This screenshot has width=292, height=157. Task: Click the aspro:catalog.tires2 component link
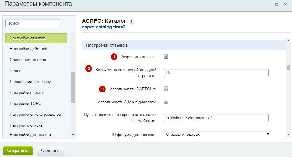104,27
